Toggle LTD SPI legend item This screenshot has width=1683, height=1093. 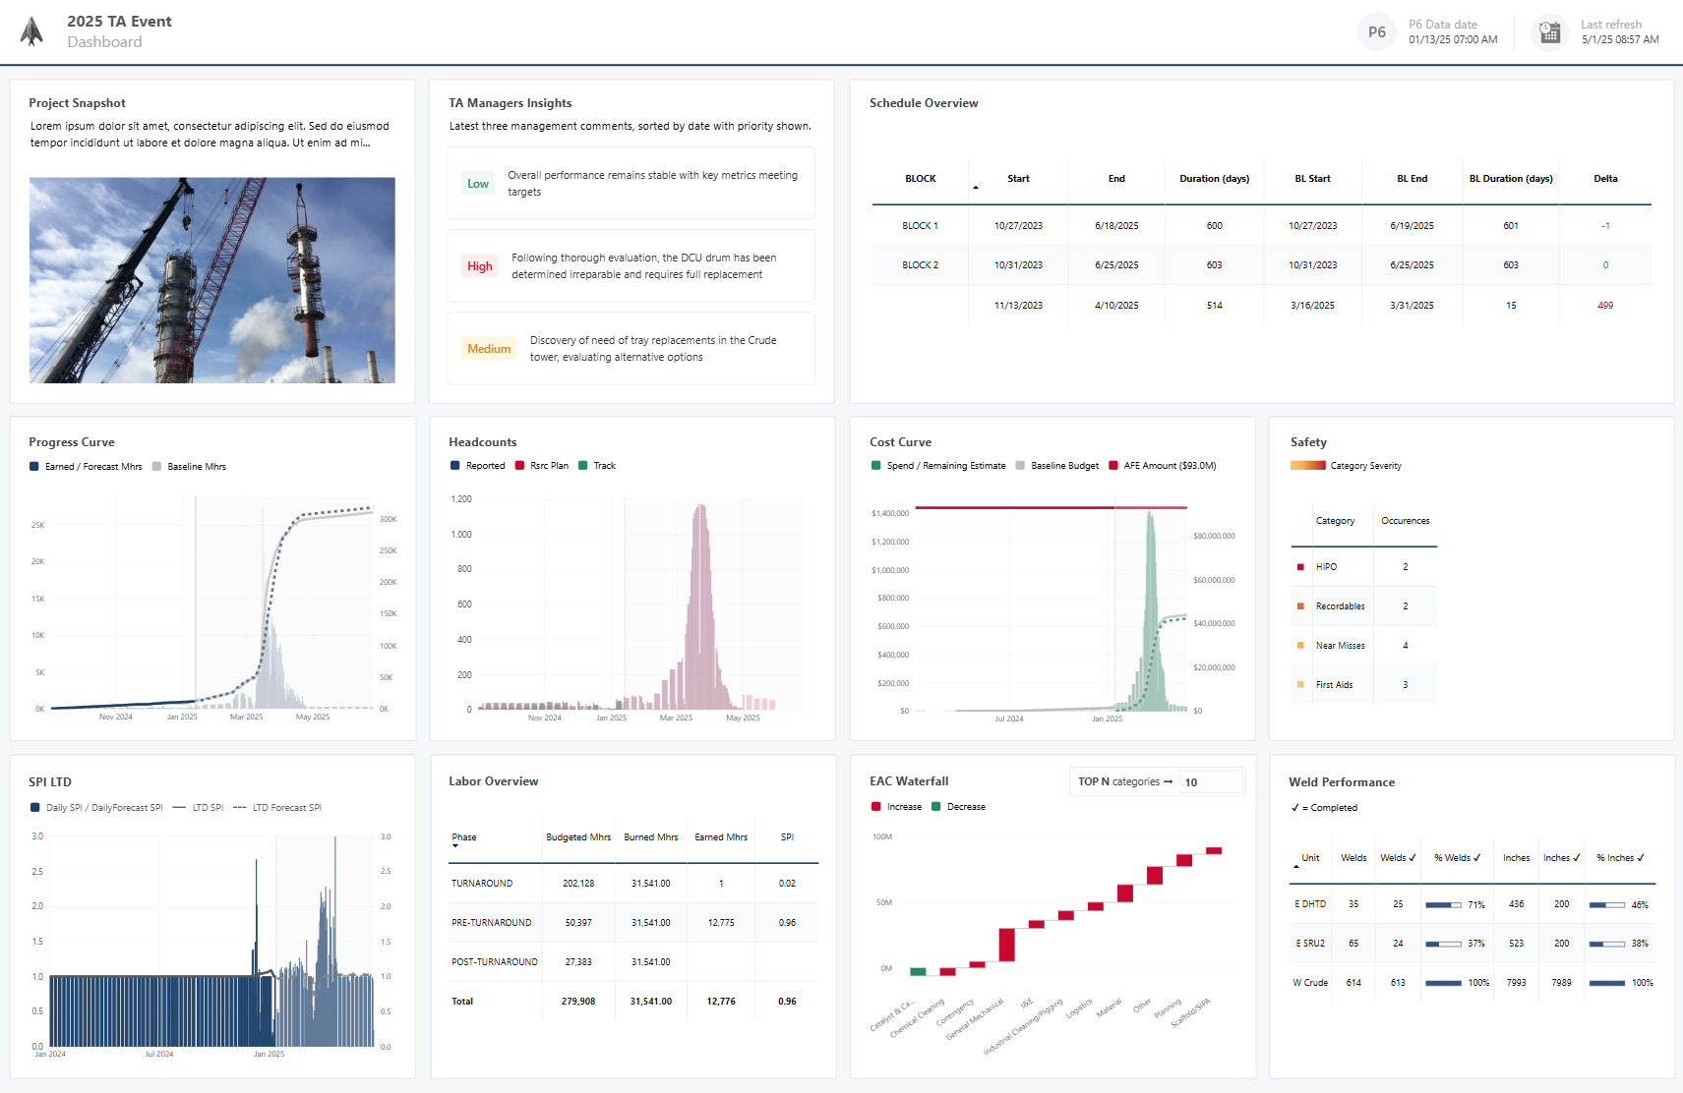[198, 808]
